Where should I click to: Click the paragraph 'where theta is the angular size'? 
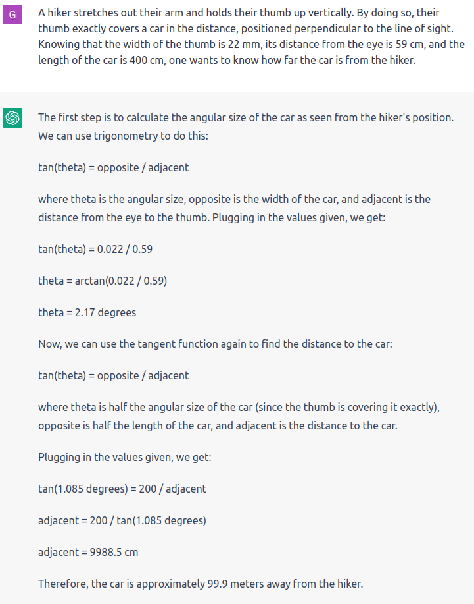pyautogui.click(x=234, y=208)
